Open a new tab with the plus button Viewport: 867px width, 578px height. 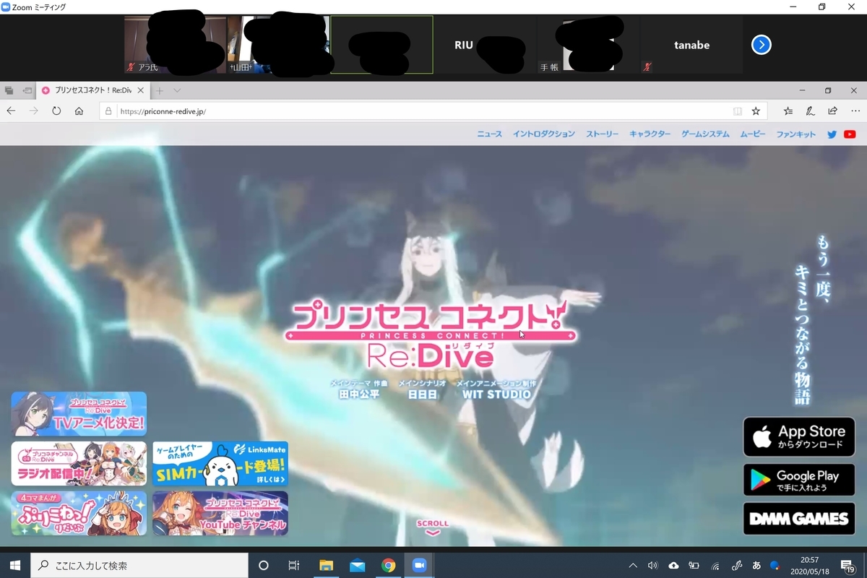[x=160, y=90]
